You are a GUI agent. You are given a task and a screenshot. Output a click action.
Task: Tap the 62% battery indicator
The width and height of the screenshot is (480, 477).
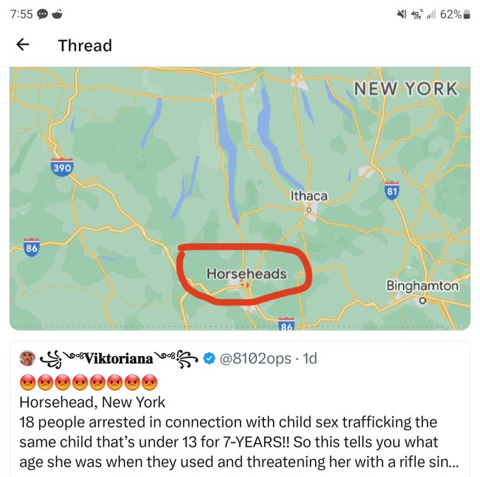pos(455,15)
